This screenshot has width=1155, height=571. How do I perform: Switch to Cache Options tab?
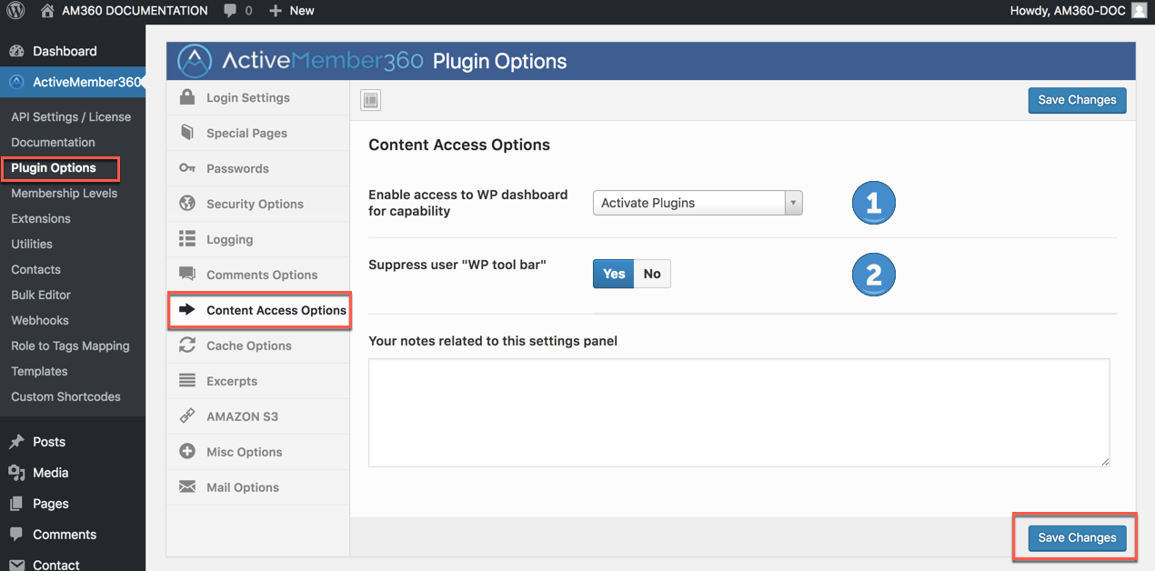click(x=258, y=346)
